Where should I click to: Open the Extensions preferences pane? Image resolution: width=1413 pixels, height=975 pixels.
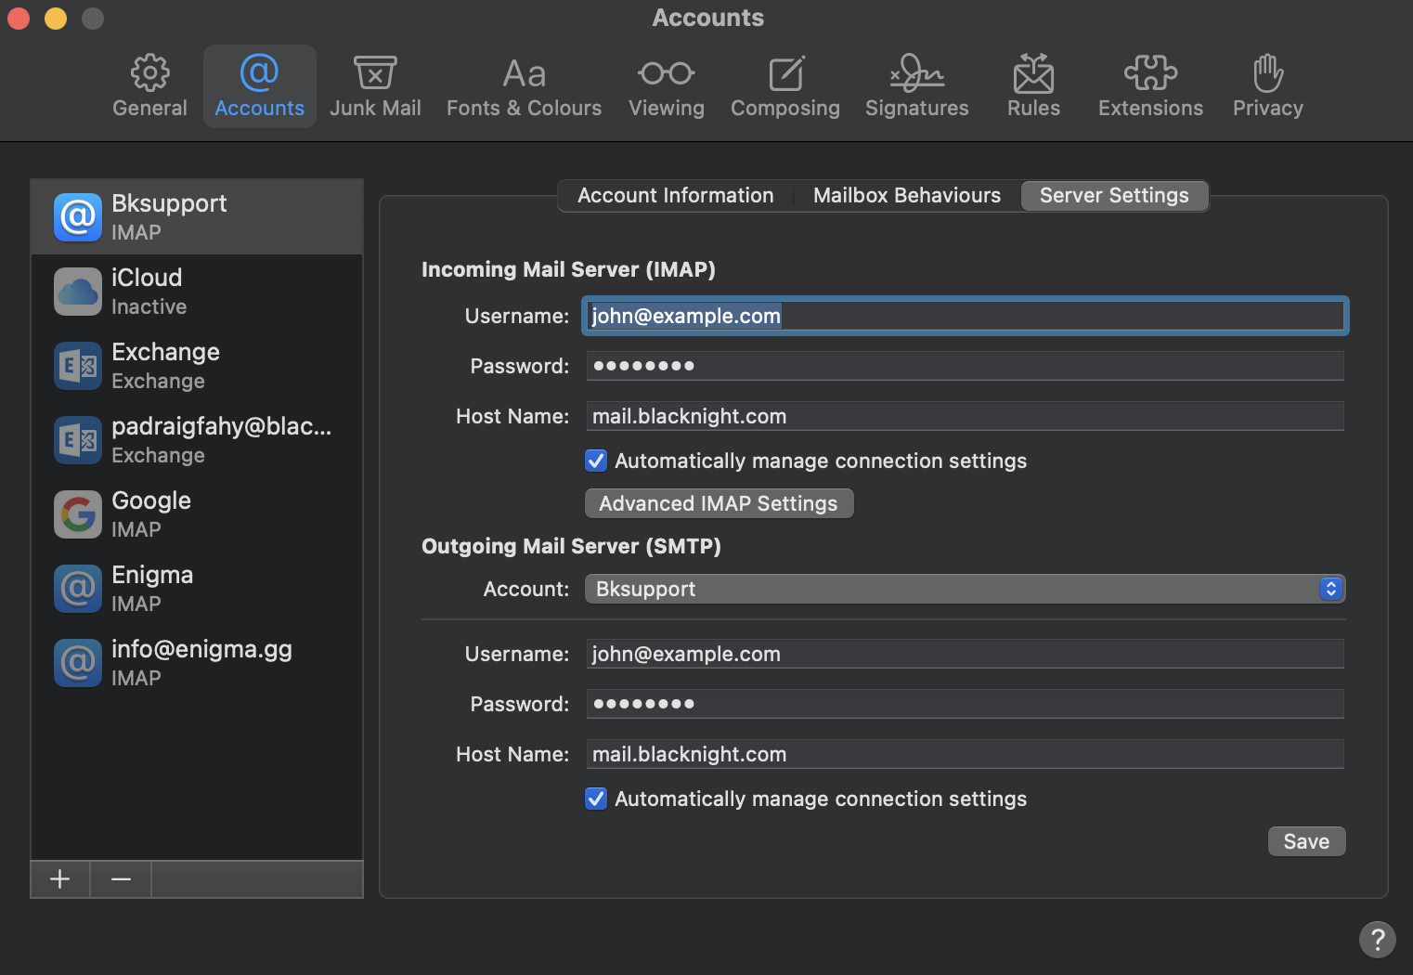point(1150,86)
